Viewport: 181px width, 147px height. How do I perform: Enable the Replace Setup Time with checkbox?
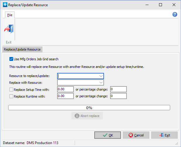coord(11,90)
